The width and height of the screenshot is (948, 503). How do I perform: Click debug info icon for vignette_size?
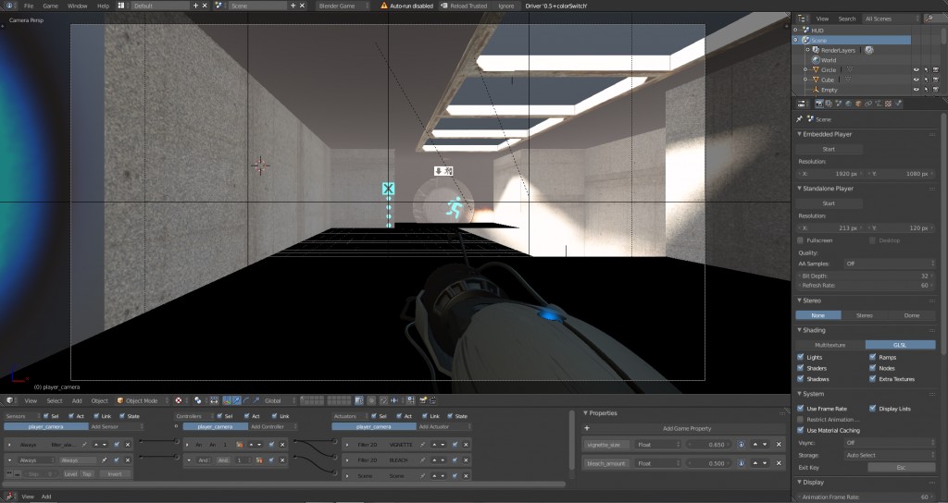coord(741,445)
